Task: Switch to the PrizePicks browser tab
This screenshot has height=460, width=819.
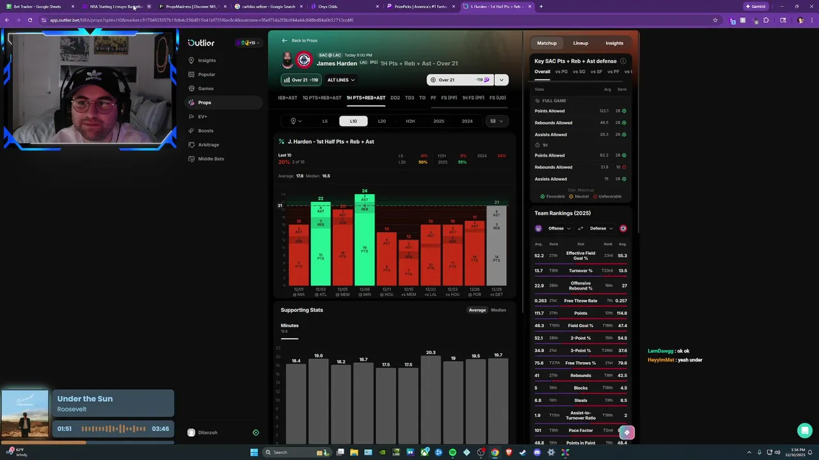Action: tap(420, 6)
